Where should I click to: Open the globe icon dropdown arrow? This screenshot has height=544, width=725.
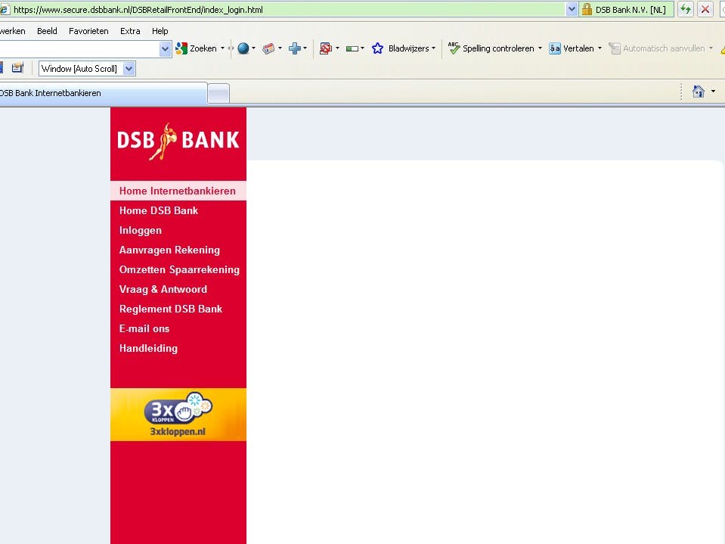[x=253, y=48]
